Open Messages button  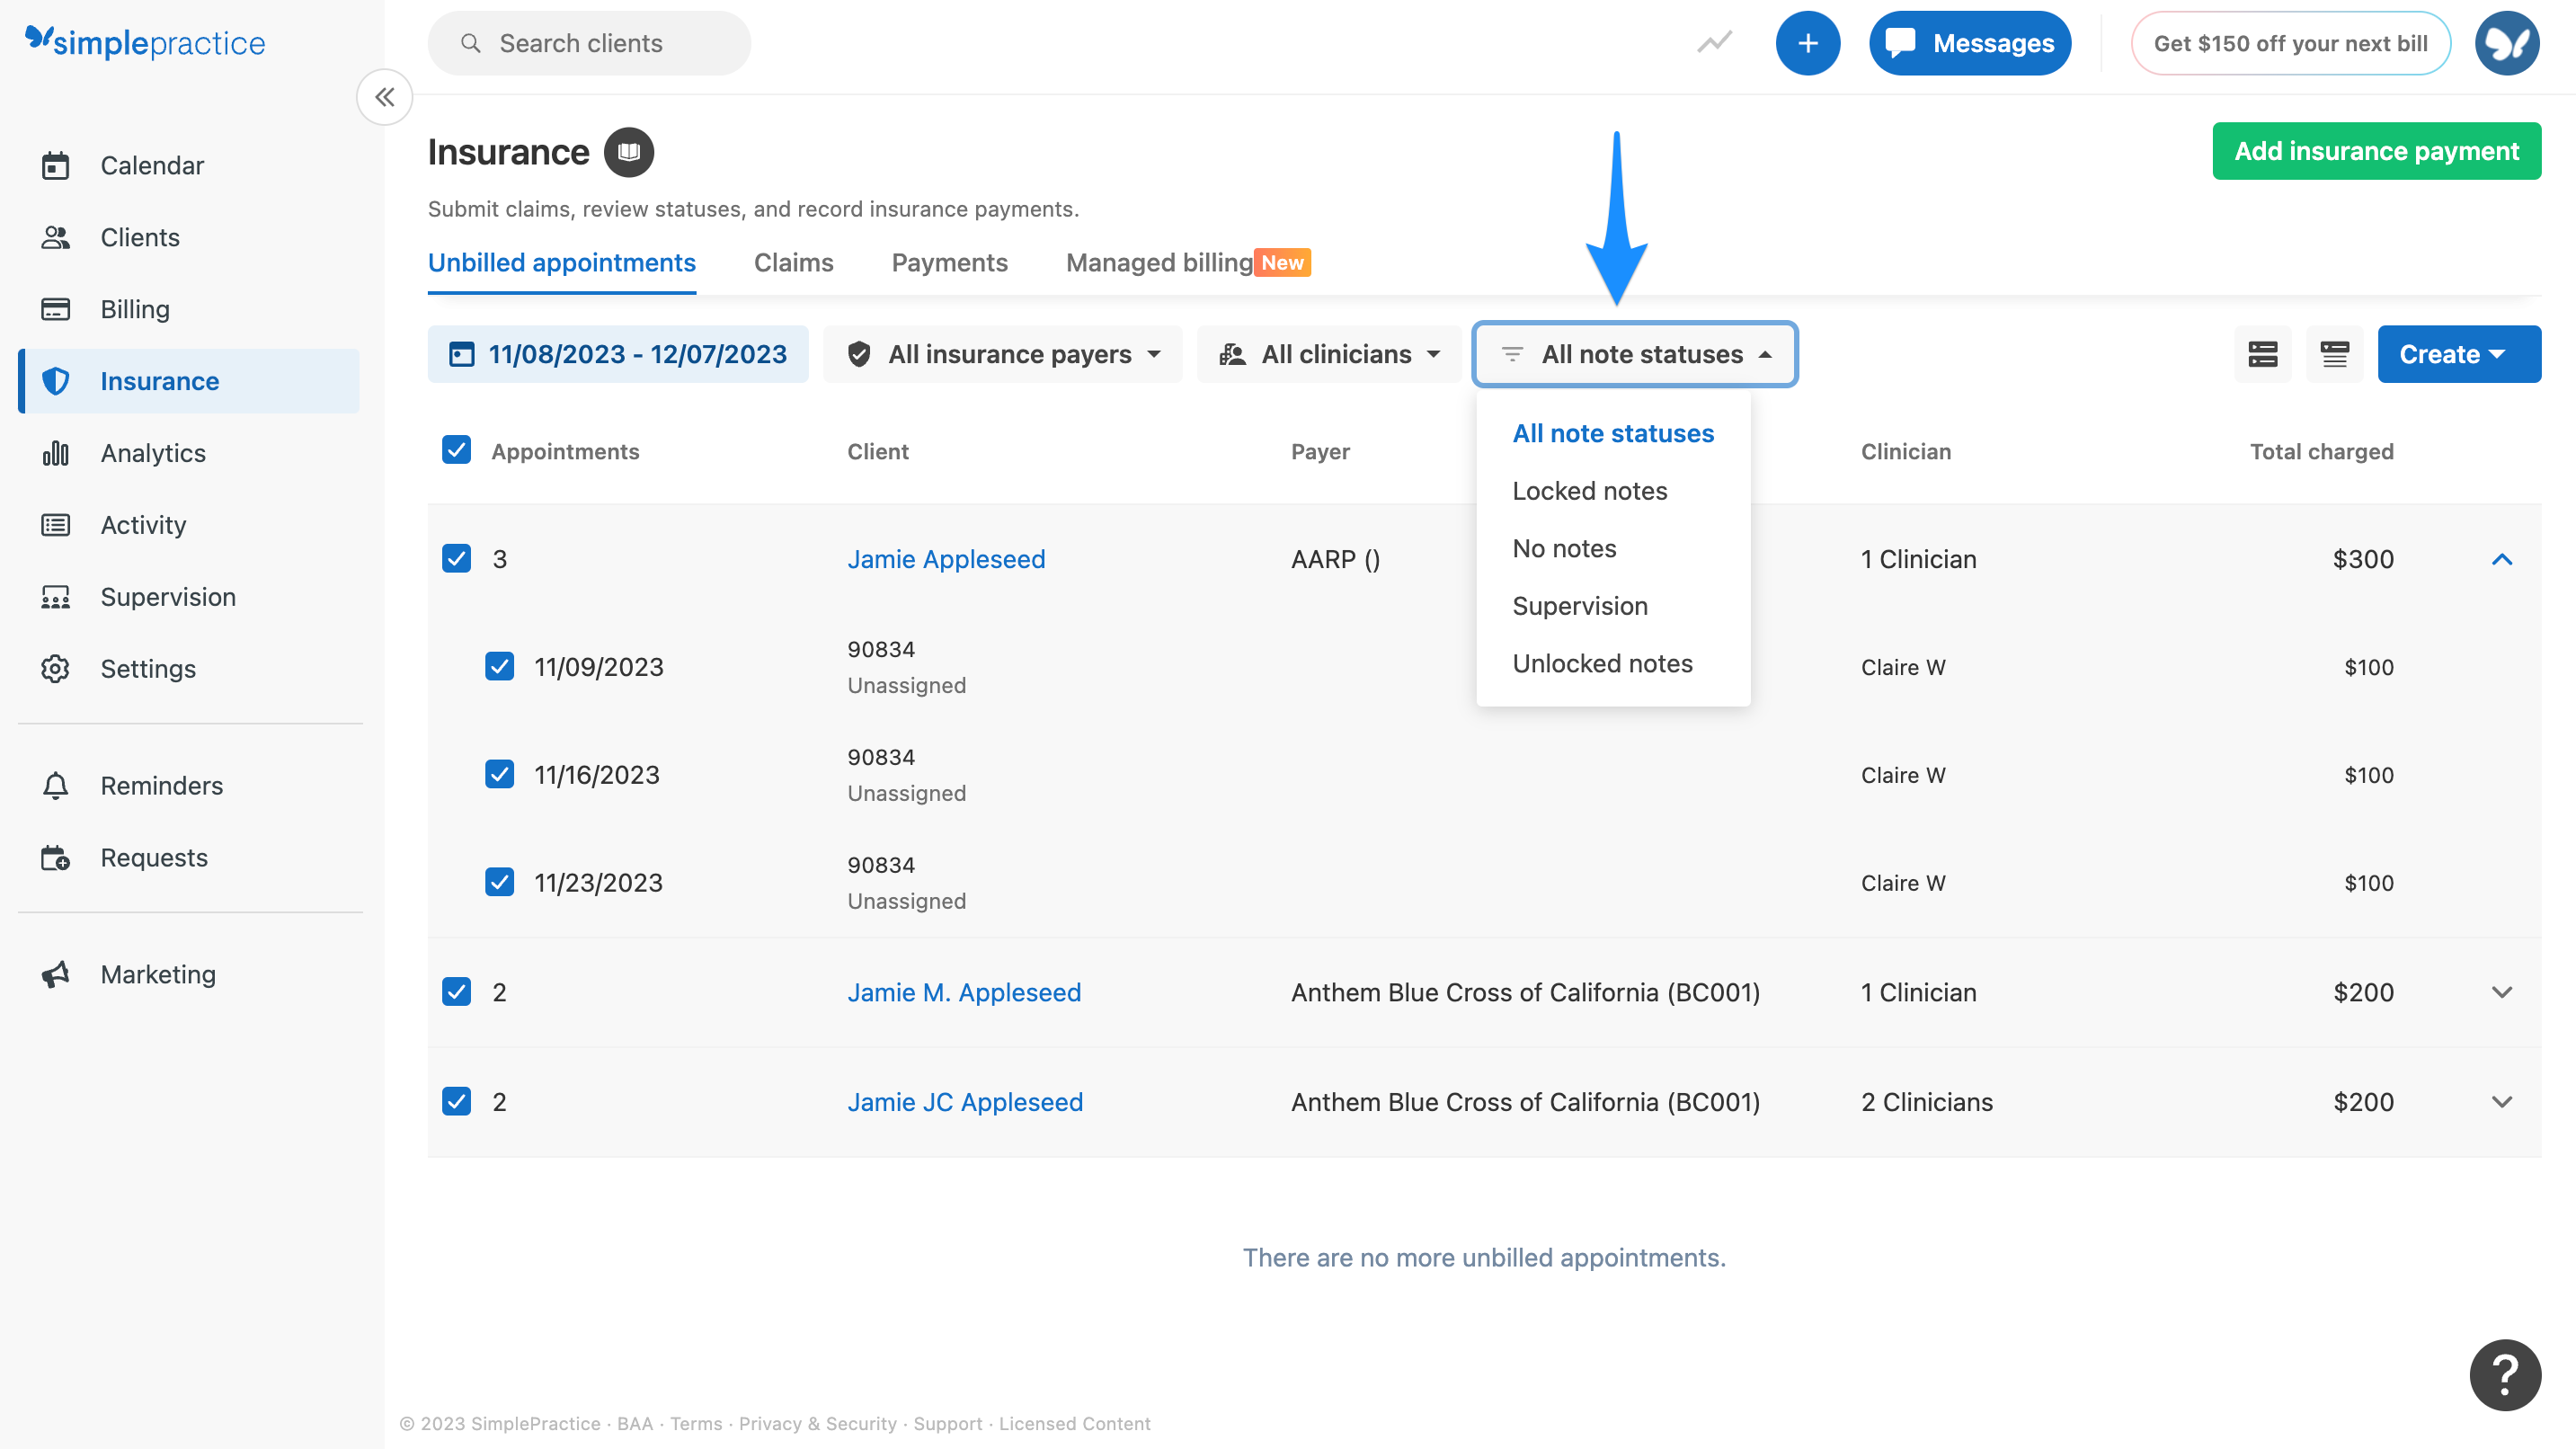(1970, 43)
